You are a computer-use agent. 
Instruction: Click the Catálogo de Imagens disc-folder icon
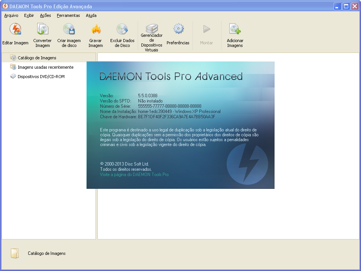pos(13,57)
